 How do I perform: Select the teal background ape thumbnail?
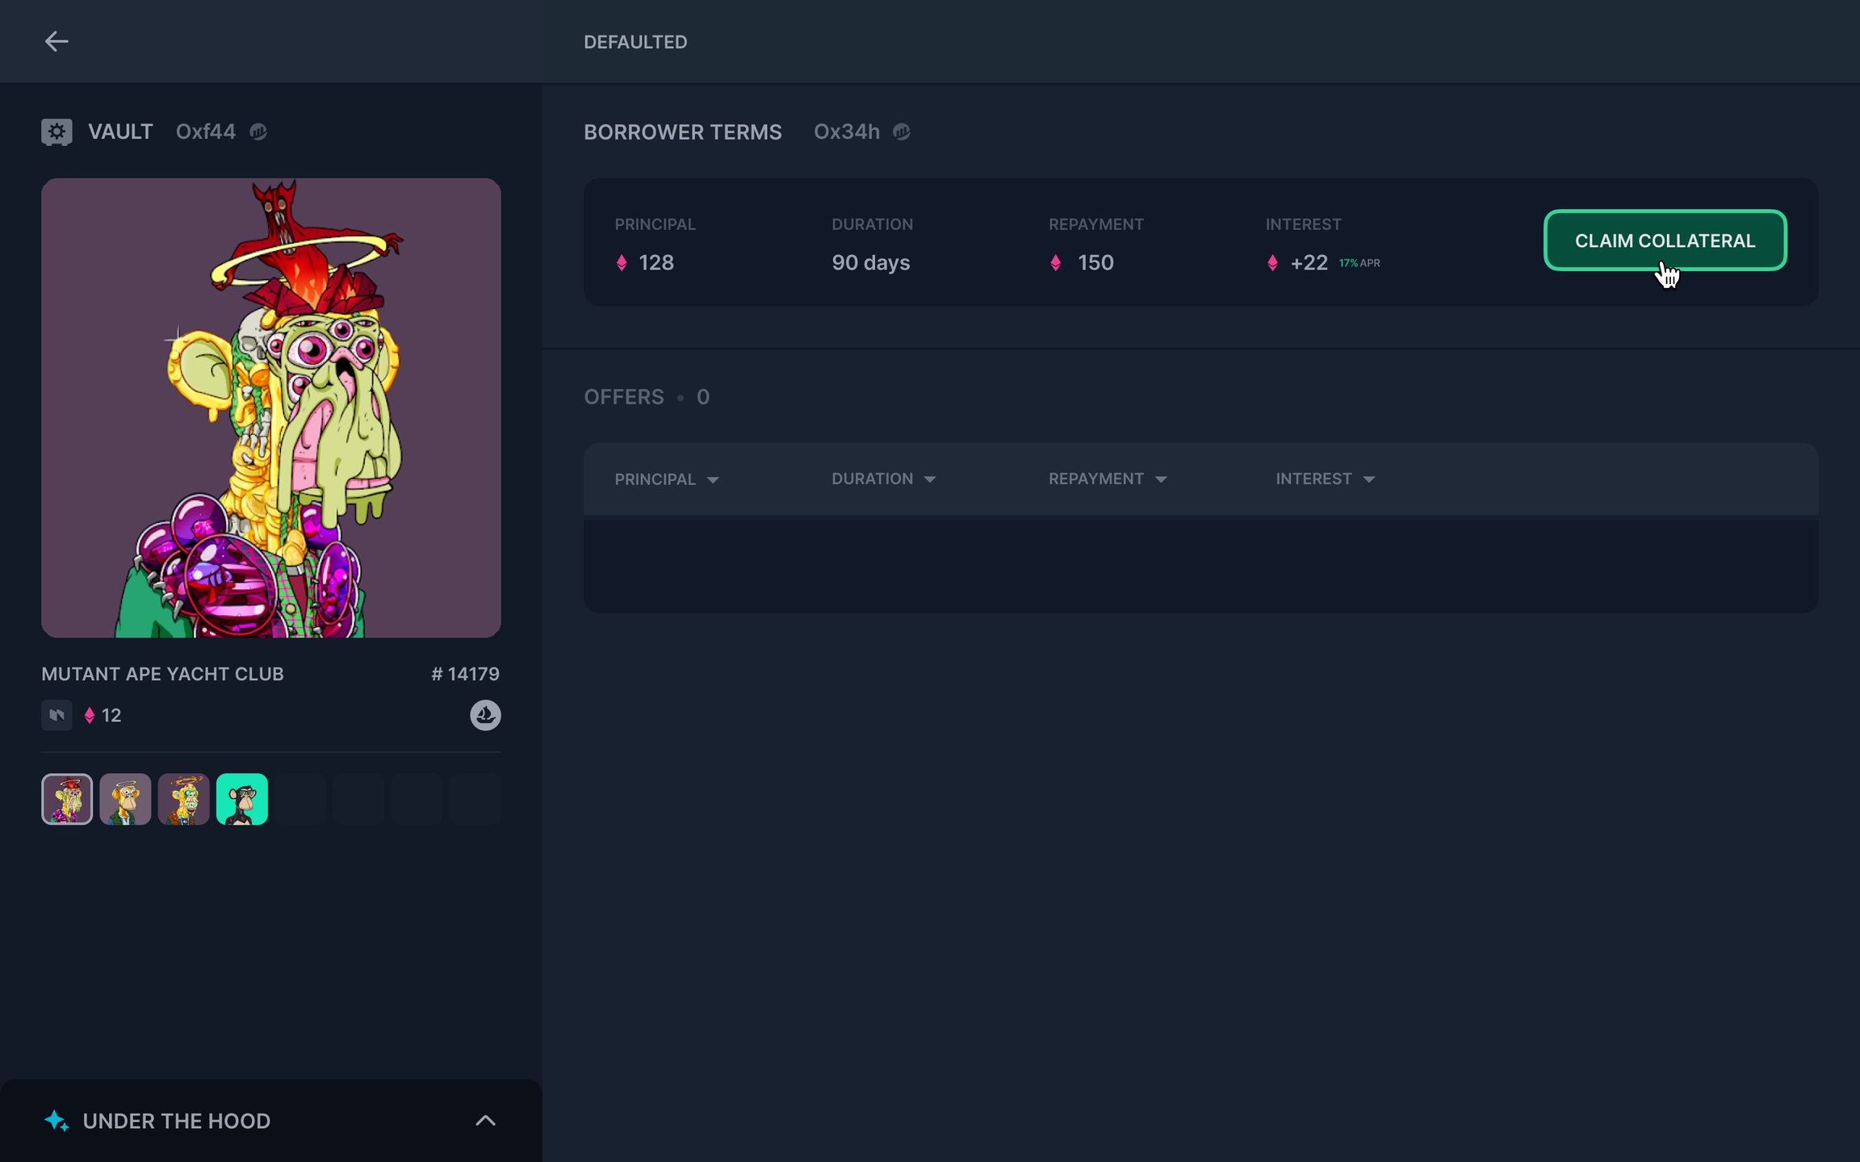(x=241, y=799)
